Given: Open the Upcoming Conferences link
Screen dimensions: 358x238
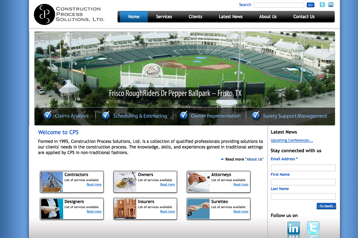Looking at the screenshot, I should click(x=292, y=140).
